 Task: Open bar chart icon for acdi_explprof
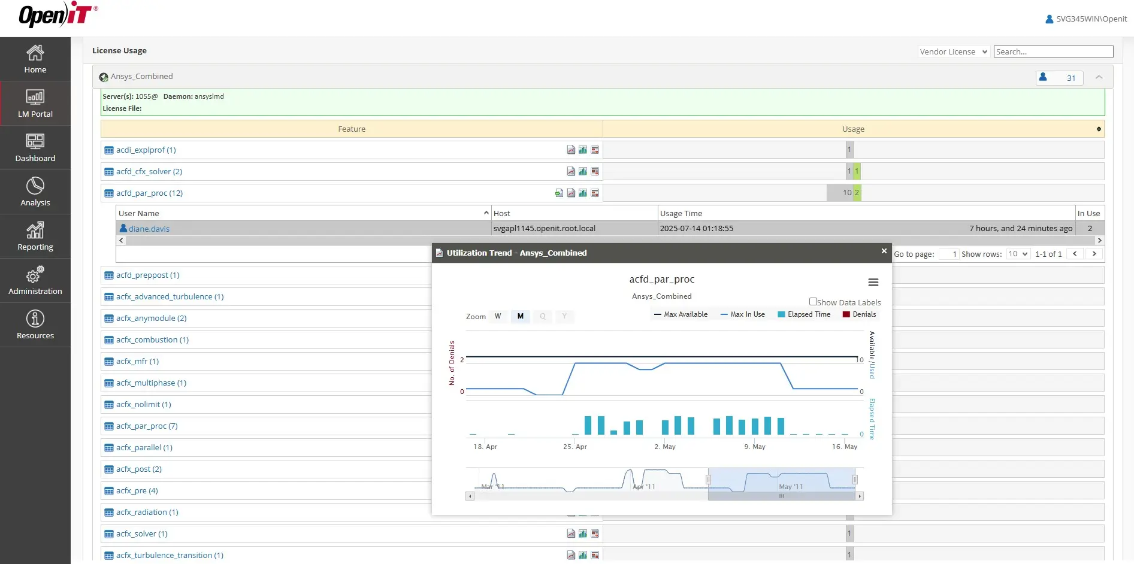point(583,150)
